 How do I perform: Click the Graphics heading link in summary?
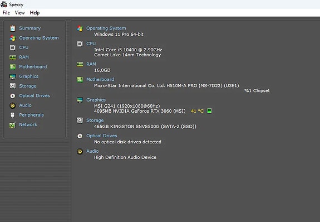click(96, 100)
